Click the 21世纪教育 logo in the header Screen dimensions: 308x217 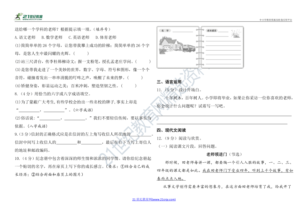[x=29, y=16]
